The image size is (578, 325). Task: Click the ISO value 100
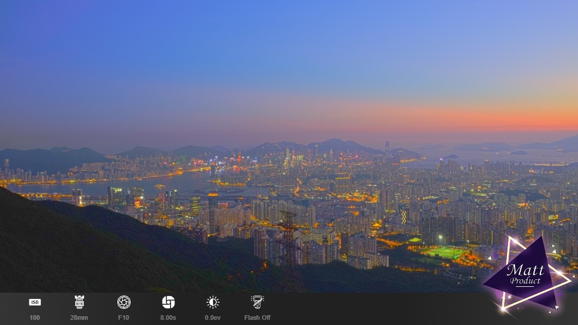(35, 317)
